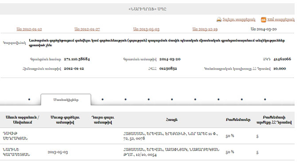Click the orange XML icon
297x162 pixels.
tap(263, 19)
